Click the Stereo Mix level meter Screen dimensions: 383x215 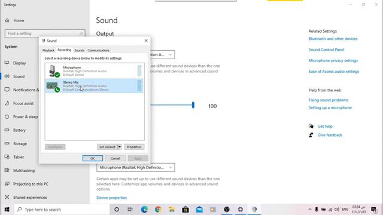pos(139,85)
